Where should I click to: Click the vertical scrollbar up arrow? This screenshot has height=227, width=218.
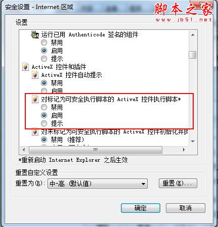(193, 35)
